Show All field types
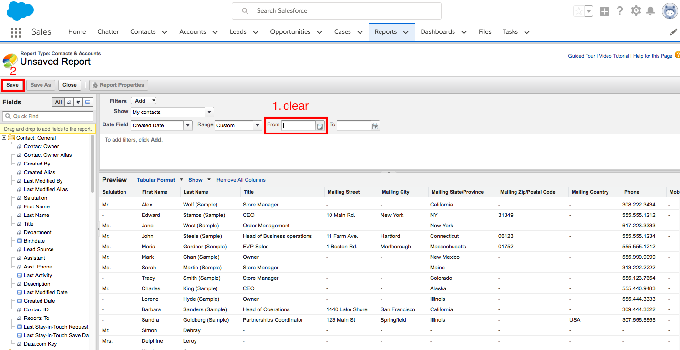The height and width of the screenshot is (350, 680). (x=58, y=102)
